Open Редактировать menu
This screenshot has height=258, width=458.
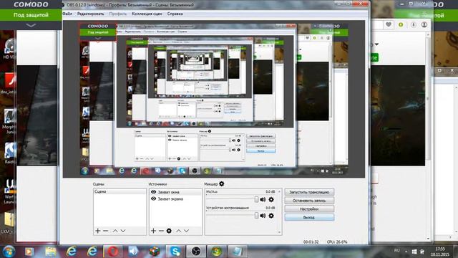click(x=91, y=14)
